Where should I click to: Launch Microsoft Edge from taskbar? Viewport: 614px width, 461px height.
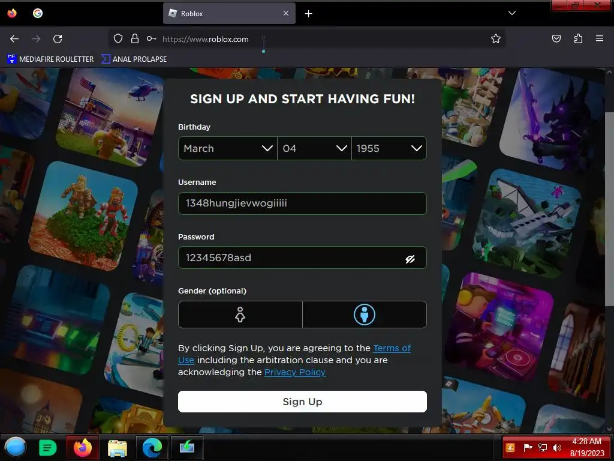[x=152, y=447]
